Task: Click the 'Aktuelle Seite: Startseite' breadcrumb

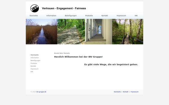Action: [x=62, y=53]
